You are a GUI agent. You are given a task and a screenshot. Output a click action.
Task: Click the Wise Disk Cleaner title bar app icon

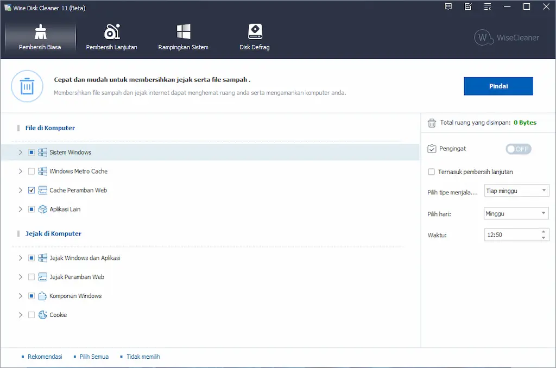click(8, 8)
